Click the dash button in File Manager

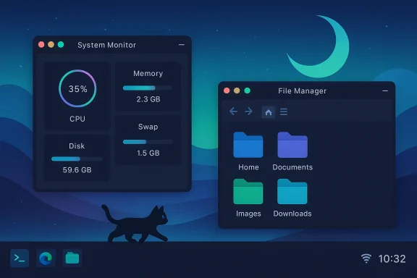(385, 91)
